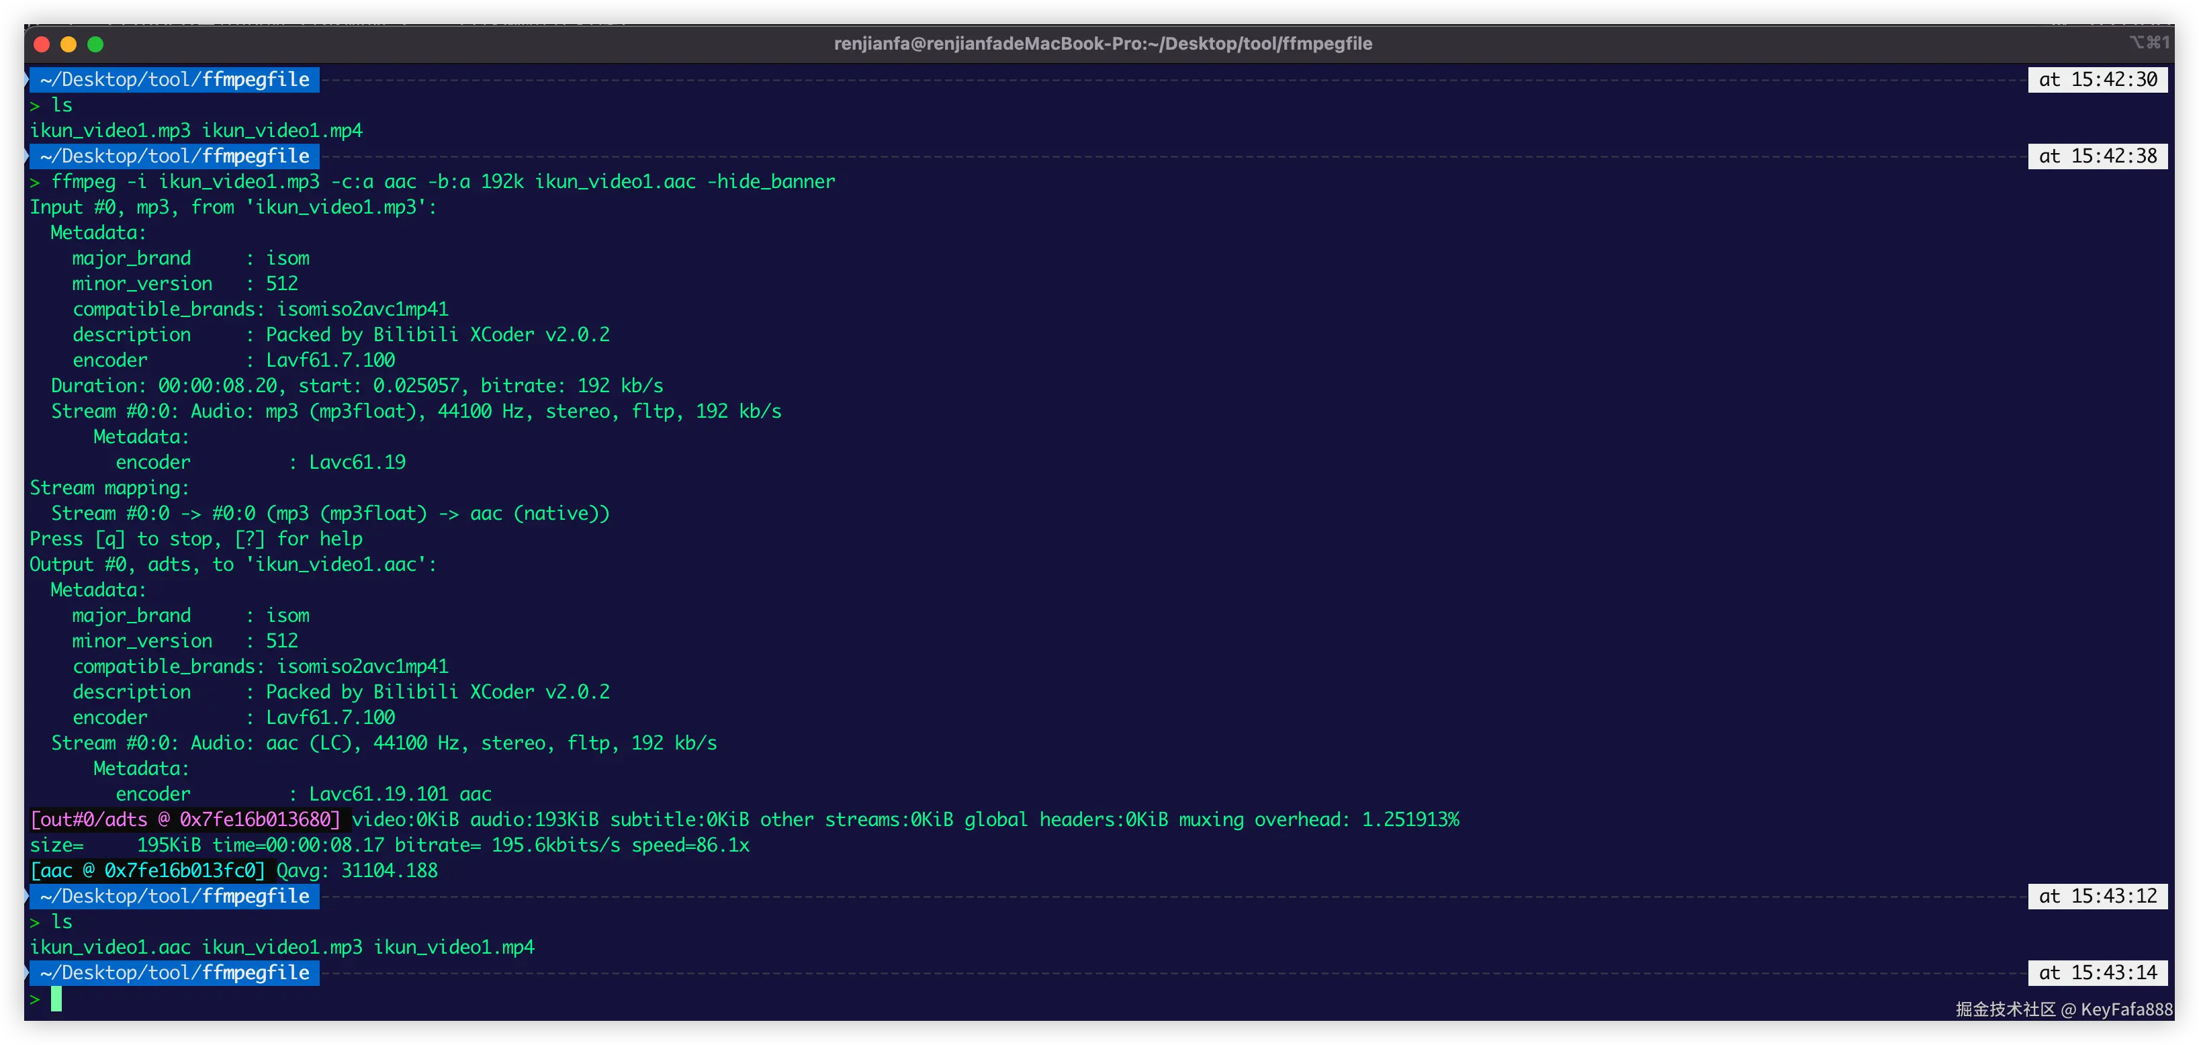The width and height of the screenshot is (2199, 1045).
Task: Click the red close window button
Action: click(x=41, y=44)
